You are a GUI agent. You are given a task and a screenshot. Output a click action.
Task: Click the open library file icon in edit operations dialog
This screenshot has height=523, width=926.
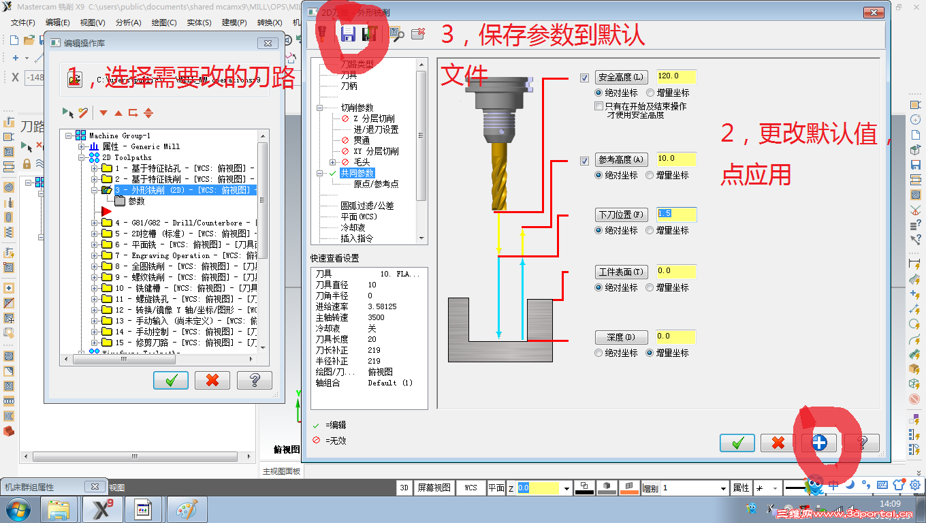[76, 80]
